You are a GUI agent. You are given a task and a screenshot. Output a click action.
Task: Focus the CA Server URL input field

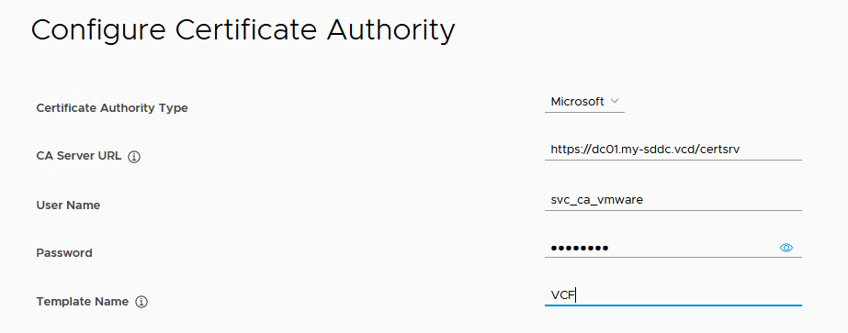[x=673, y=150]
